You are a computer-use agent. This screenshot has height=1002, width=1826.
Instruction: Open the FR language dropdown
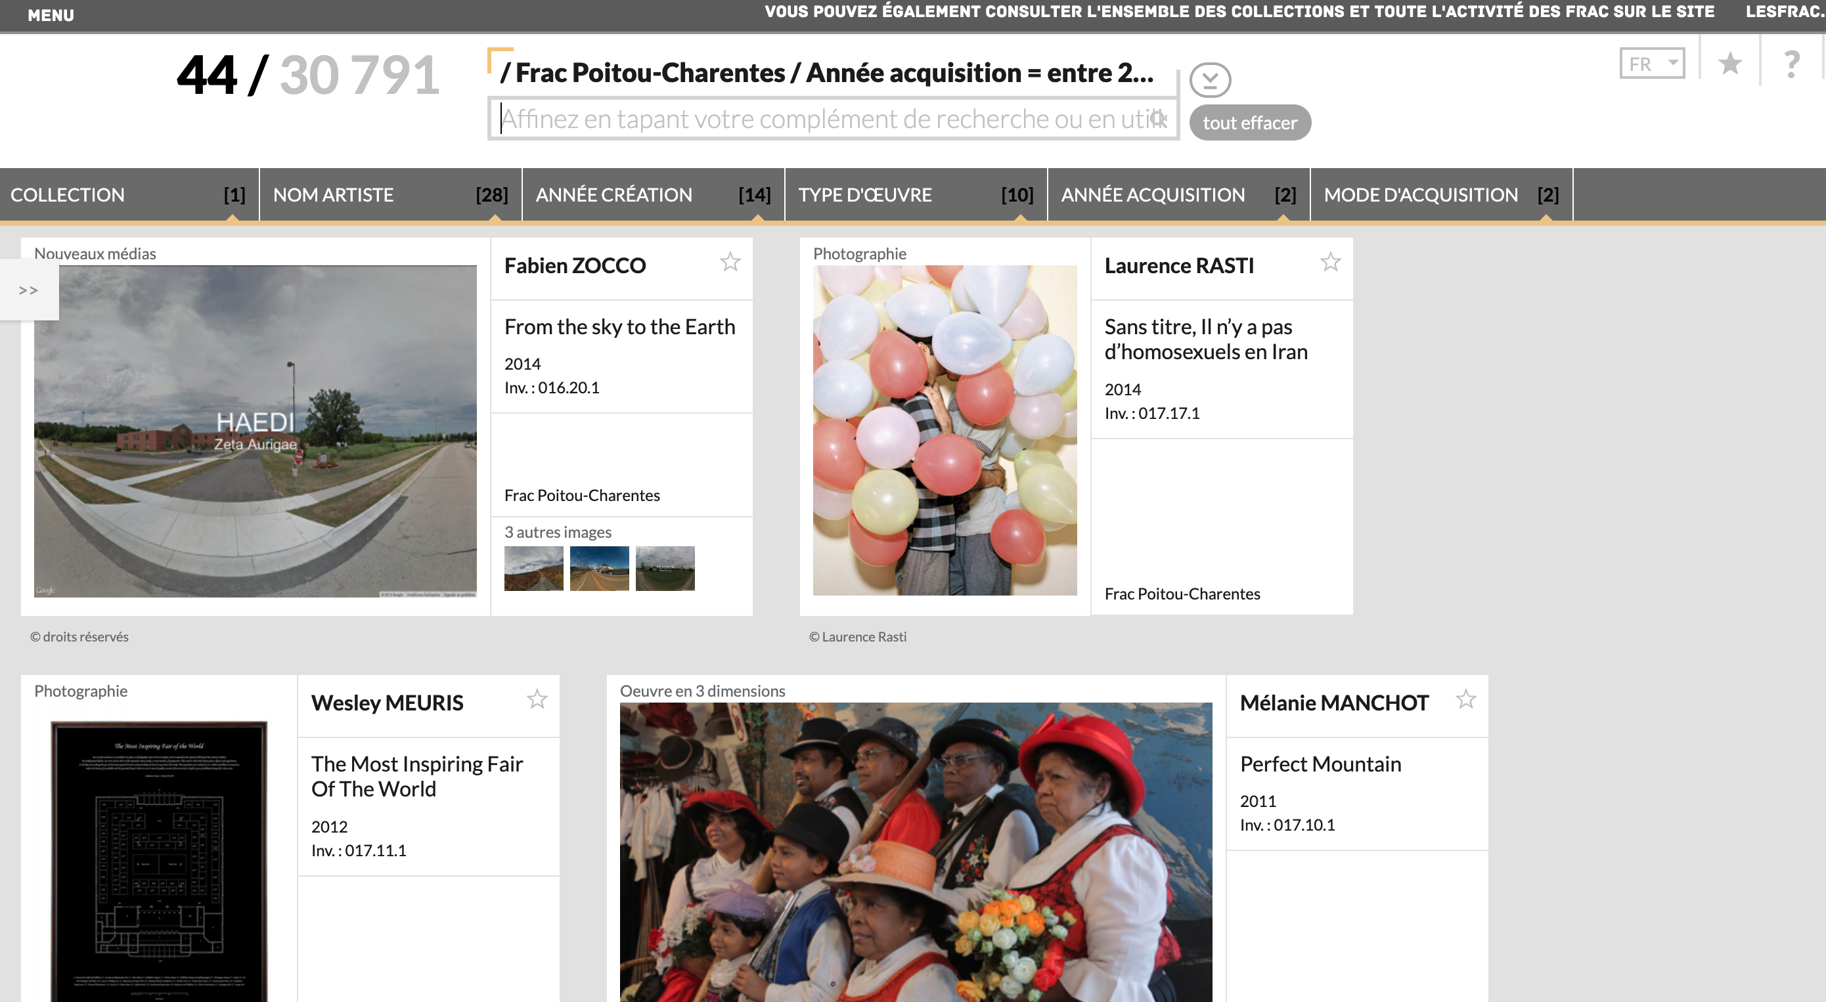[1652, 64]
